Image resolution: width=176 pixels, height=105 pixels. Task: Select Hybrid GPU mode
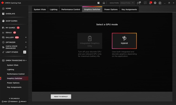124,41
